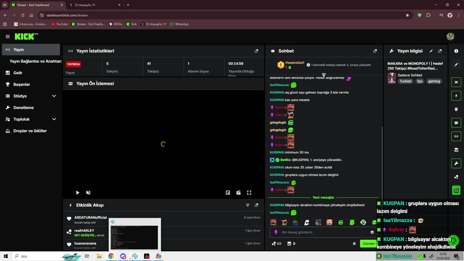Toggle stream preview widget in right sidebar
This screenshot has height=261, width=464.
tap(456, 82)
